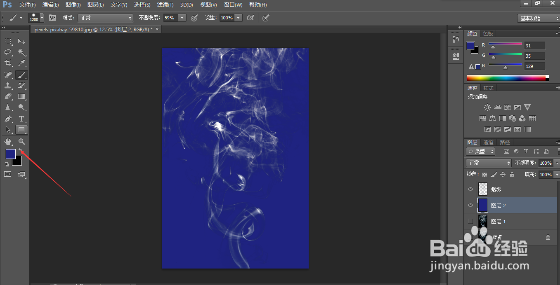560x285 pixels.
Task: Open layer blend mode 正常 dropdown
Action: tap(489, 163)
